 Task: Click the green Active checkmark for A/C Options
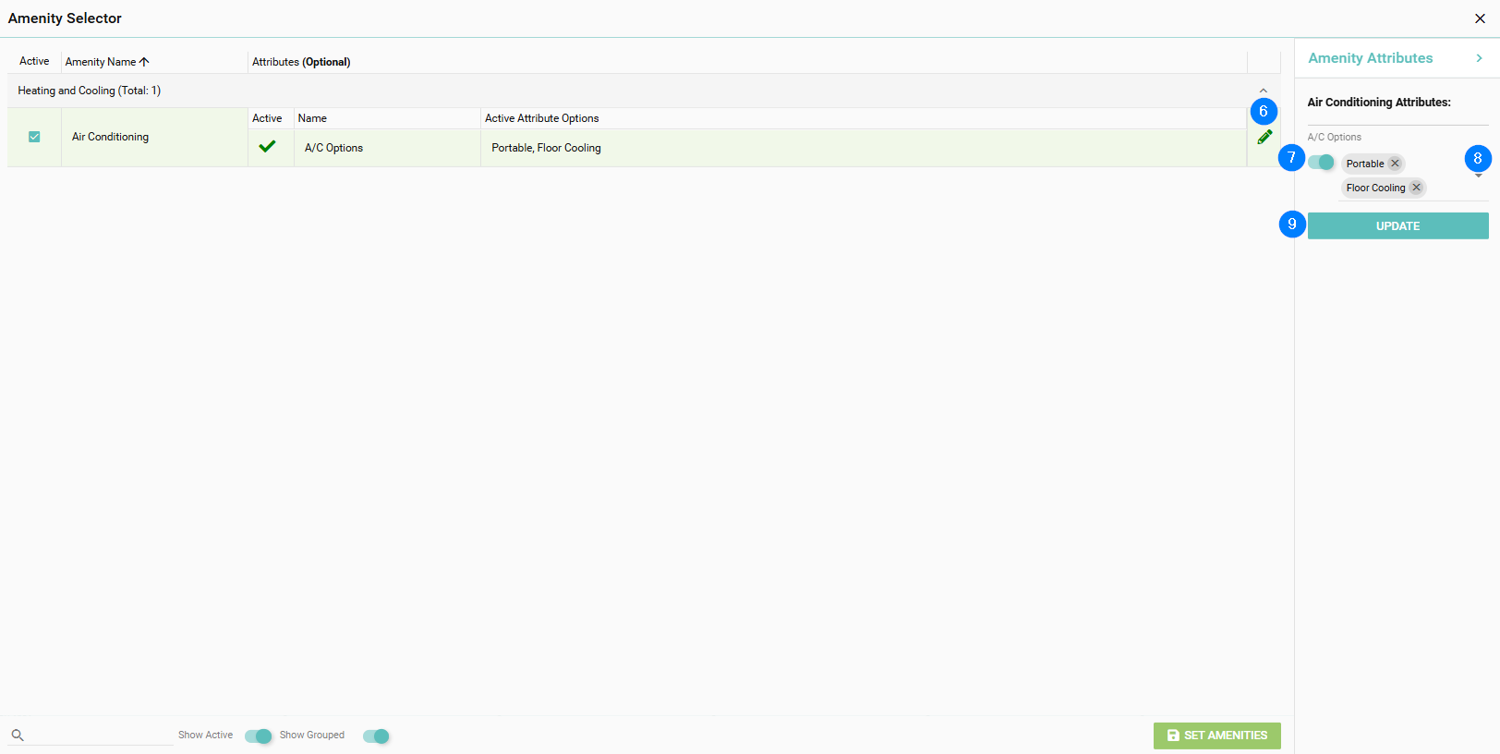click(x=267, y=147)
